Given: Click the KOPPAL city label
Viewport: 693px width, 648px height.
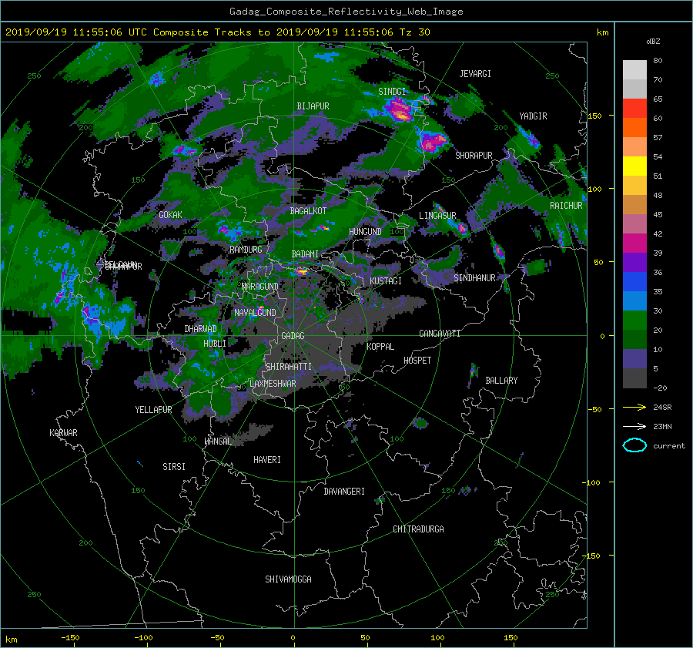Looking at the screenshot, I should (x=380, y=346).
